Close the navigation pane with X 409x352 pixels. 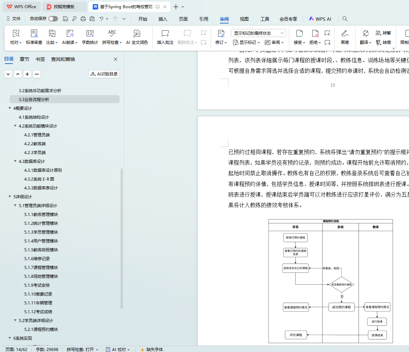click(116, 59)
